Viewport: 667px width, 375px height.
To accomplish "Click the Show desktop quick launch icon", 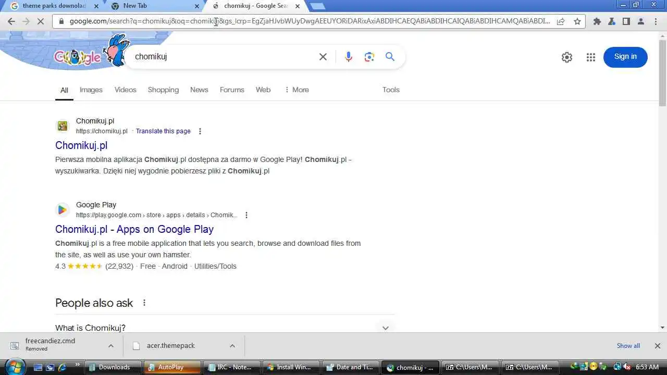I will click(x=38, y=367).
